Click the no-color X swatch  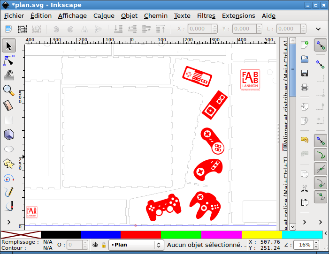[x=21, y=235]
